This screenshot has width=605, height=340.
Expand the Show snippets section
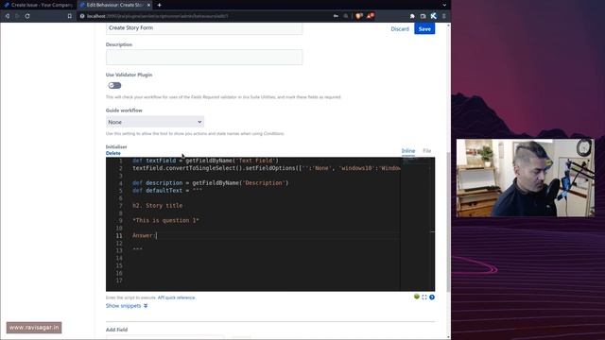coord(127,306)
